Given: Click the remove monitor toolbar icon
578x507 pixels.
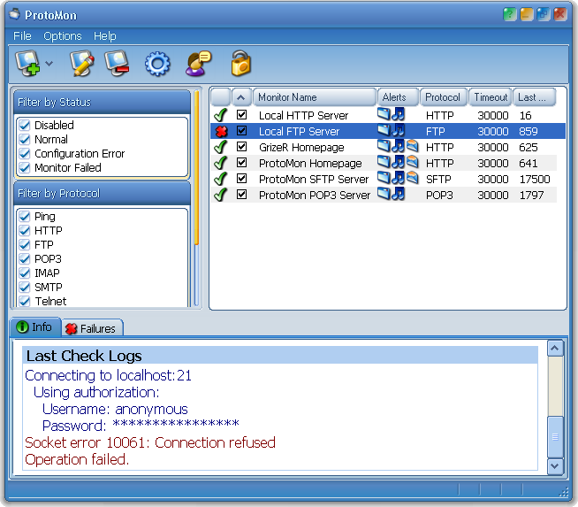Looking at the screenshot, I should pos(118,64).
